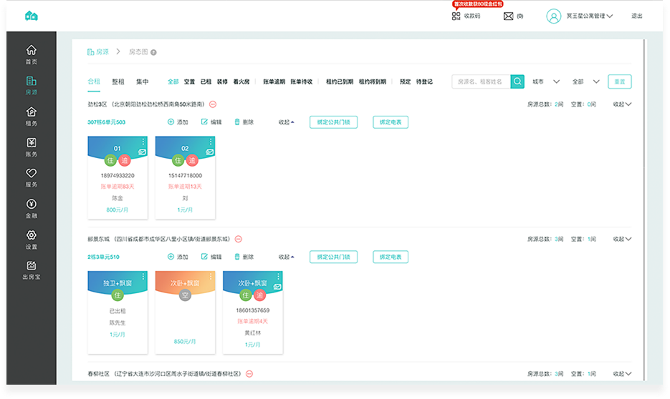Collapse the 劲松3区 section with 收起

point(622,104)
